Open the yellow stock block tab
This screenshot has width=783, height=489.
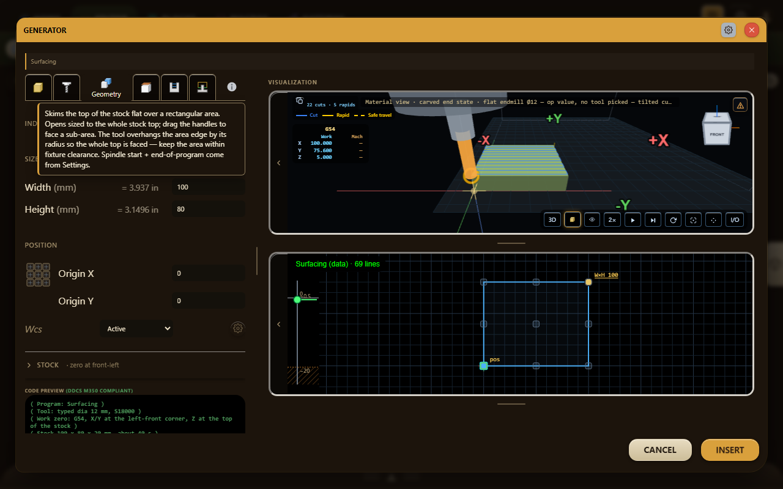coord(38,87)
